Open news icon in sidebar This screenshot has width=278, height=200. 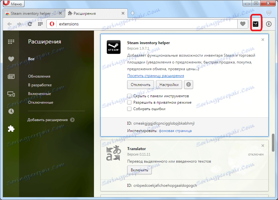(11, 76)
